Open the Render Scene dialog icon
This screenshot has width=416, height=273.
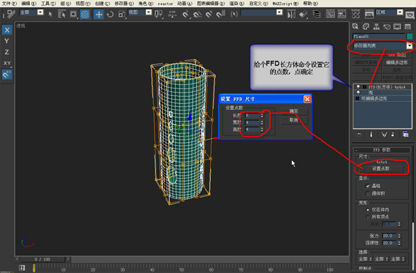pos(369,14)
